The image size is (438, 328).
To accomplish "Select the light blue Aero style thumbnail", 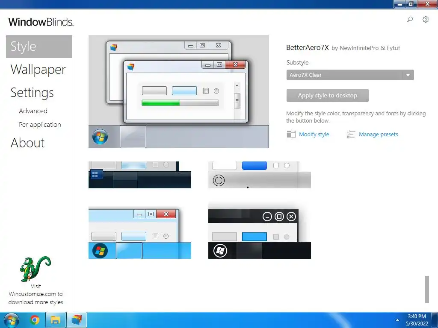I will (x=140, y=233).
